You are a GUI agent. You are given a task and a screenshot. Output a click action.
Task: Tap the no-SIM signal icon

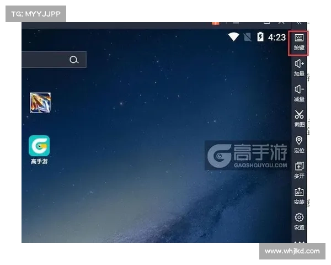point(247,37)
